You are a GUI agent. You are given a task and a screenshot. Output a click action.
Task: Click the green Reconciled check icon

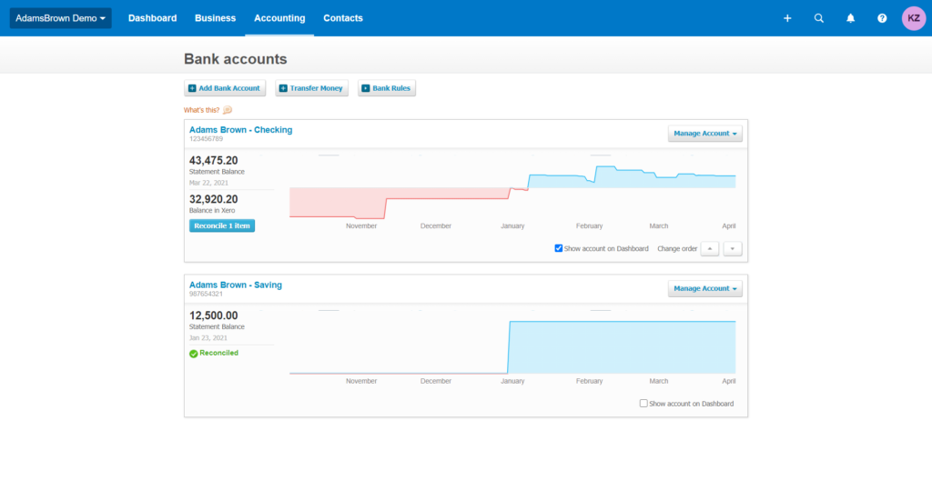coord(193,354)
